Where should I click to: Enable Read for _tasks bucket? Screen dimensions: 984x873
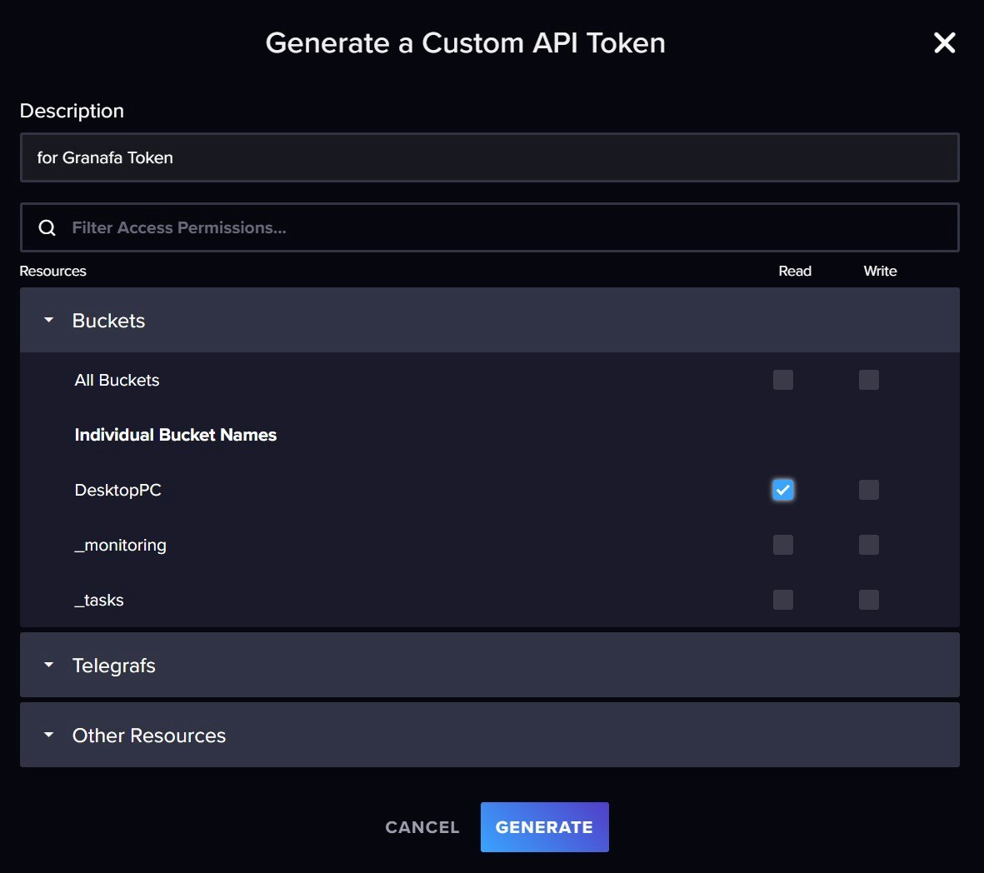point(783,600)
